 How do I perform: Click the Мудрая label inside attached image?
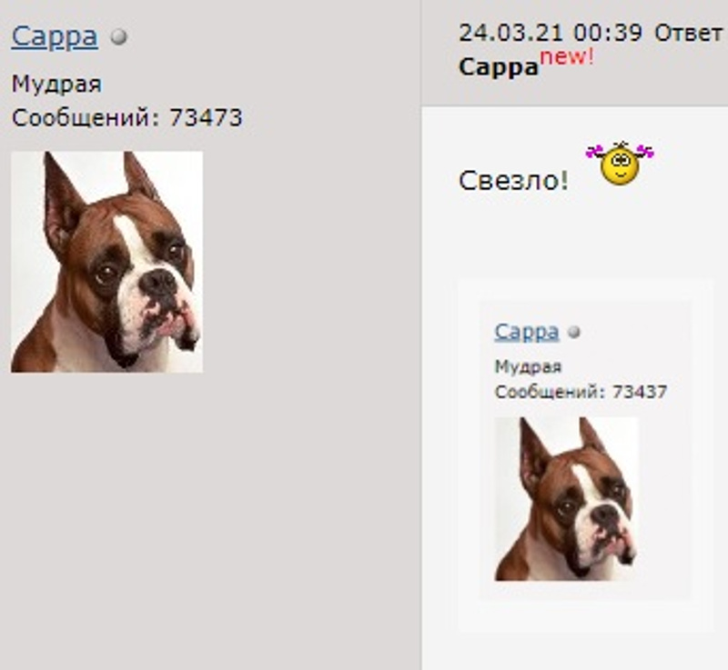(x=528, y=366)
